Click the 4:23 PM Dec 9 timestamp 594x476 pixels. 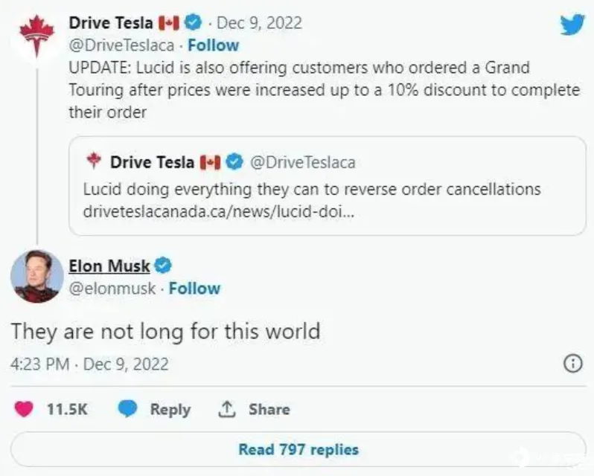(89, 364)
